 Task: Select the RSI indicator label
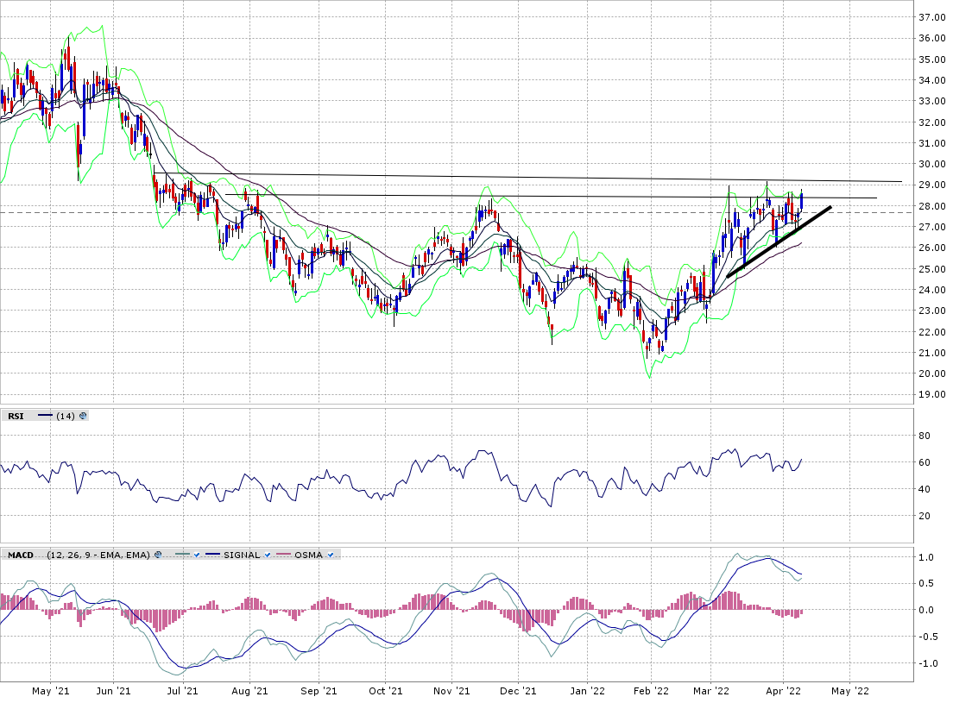pos(16,416)
